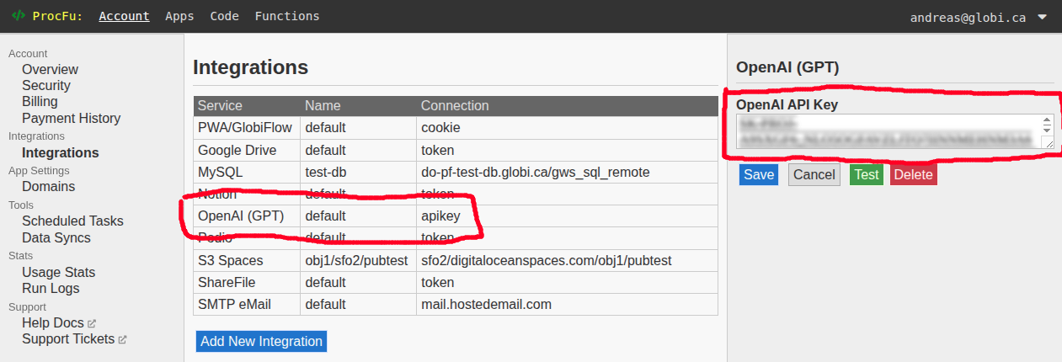This screenshot has width=1062, height=362.
Task: Click Add New Integration button
Action: click(261, 341)
